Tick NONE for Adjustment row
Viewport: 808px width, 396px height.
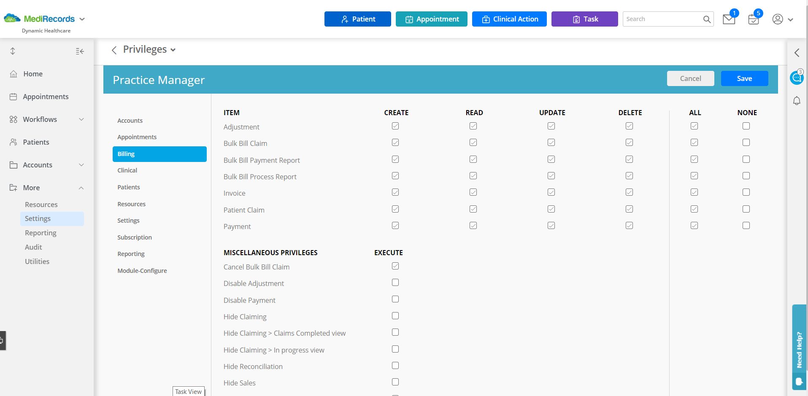tap(746, 126)
